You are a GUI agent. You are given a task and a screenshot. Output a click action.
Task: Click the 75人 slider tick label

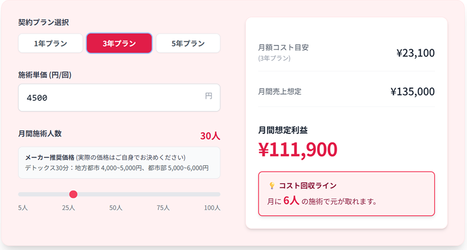[163, 208]
